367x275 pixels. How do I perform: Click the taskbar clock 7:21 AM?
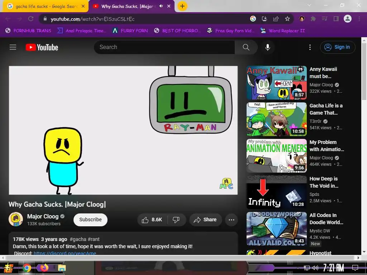pos(333,267)
